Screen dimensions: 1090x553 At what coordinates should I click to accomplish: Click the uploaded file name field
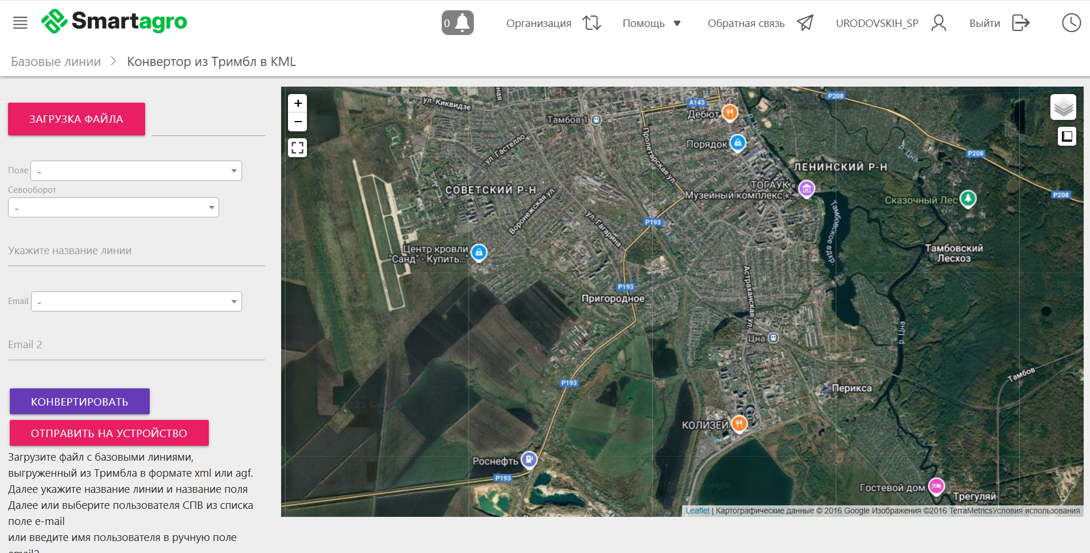208,123
